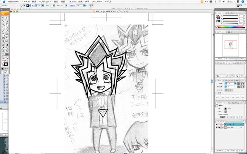Select the Gradient tool
247x154 pixels.
tap(7, 45)
